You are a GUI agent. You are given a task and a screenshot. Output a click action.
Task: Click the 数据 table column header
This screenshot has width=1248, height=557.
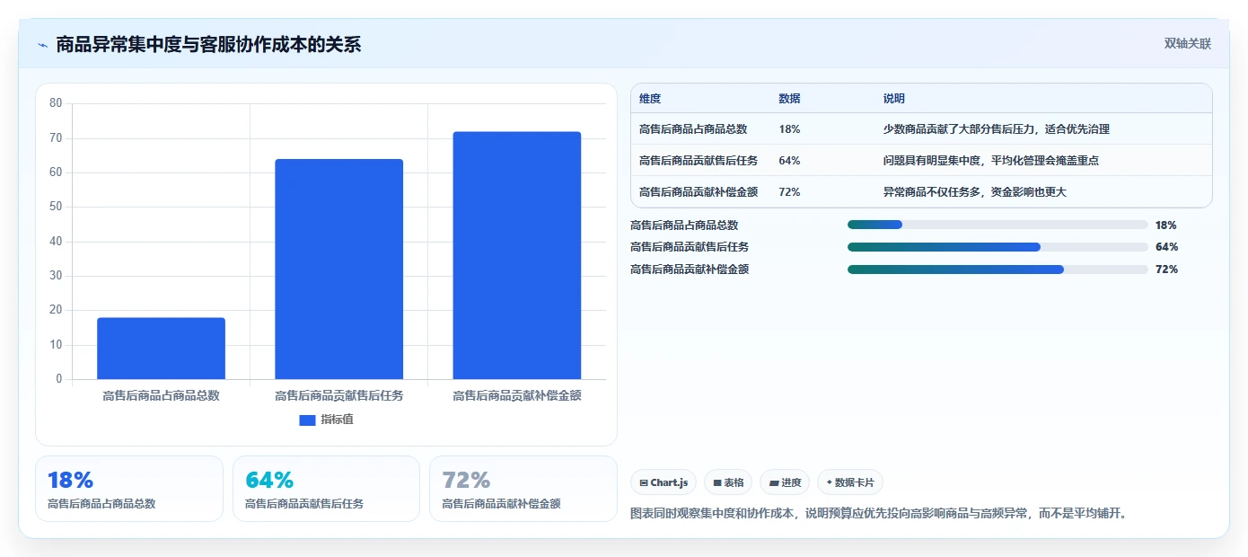[x=790, y=99]
